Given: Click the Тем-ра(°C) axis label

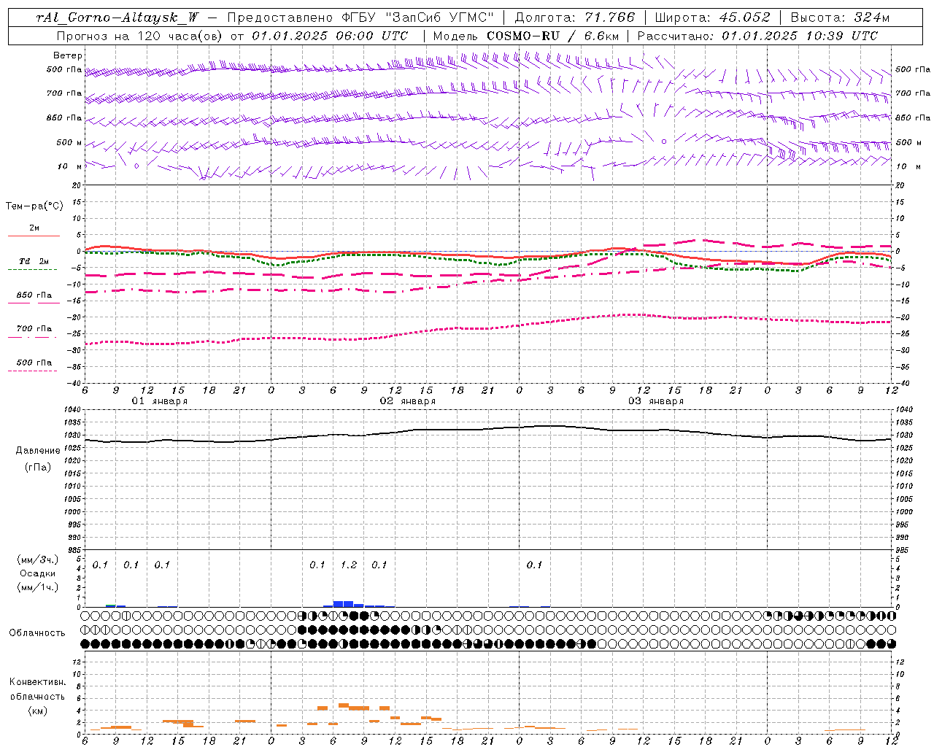Looking at the screenshot, I should [x=34, y=206].
